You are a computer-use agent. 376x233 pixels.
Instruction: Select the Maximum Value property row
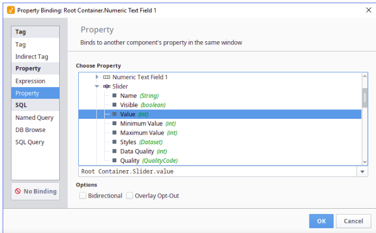(x=142, y=133)
